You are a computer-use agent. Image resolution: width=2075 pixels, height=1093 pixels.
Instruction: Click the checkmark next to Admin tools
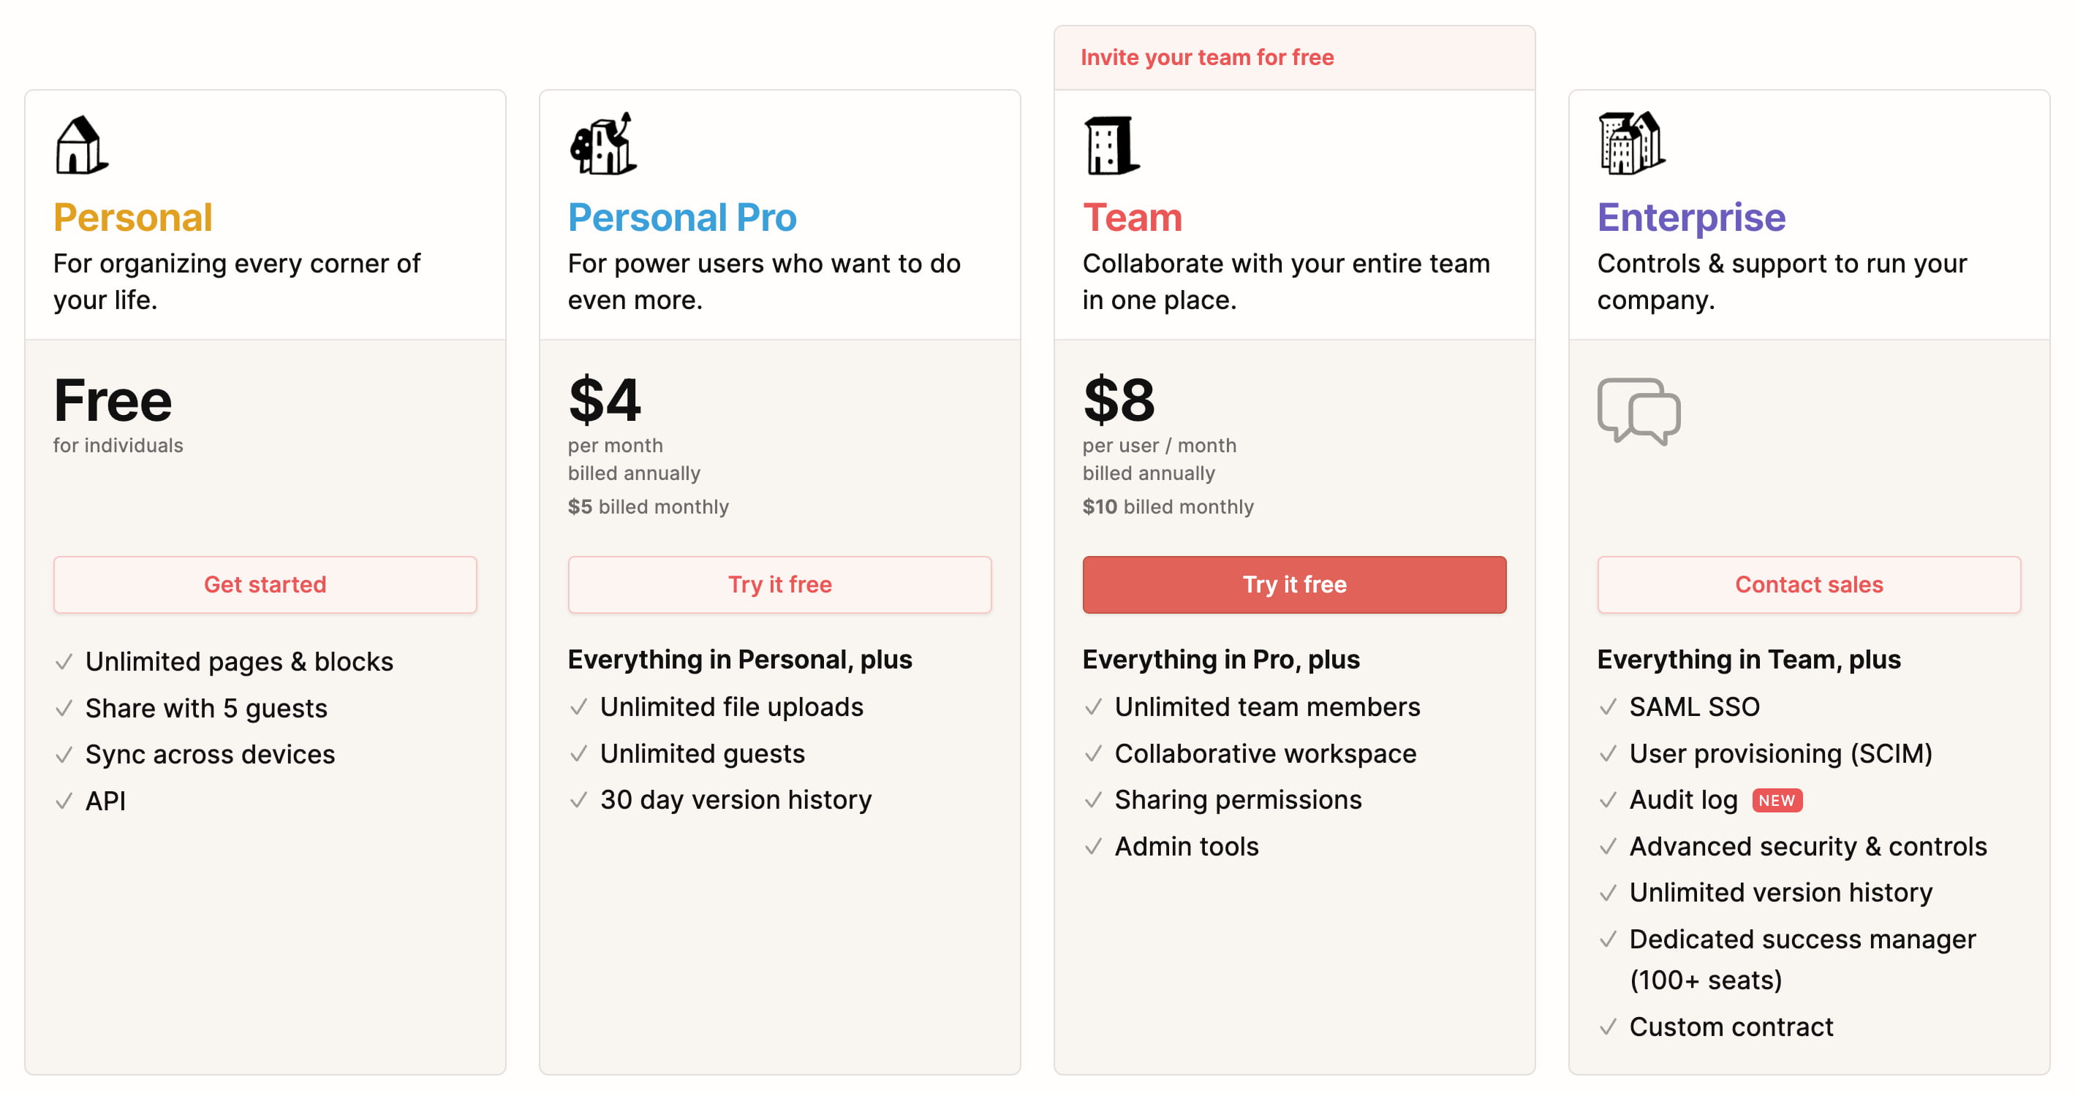point(1093,846)
